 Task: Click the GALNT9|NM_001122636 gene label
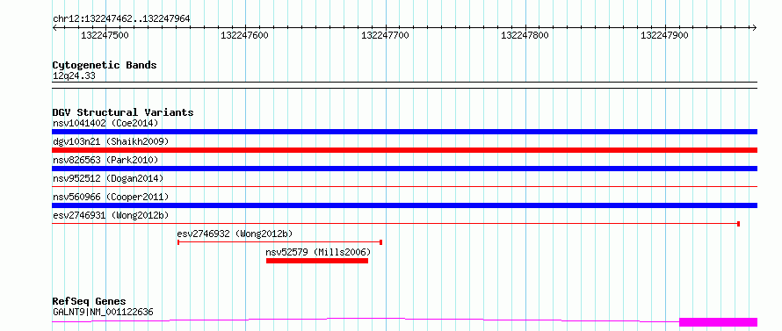[x=103, y=312]
